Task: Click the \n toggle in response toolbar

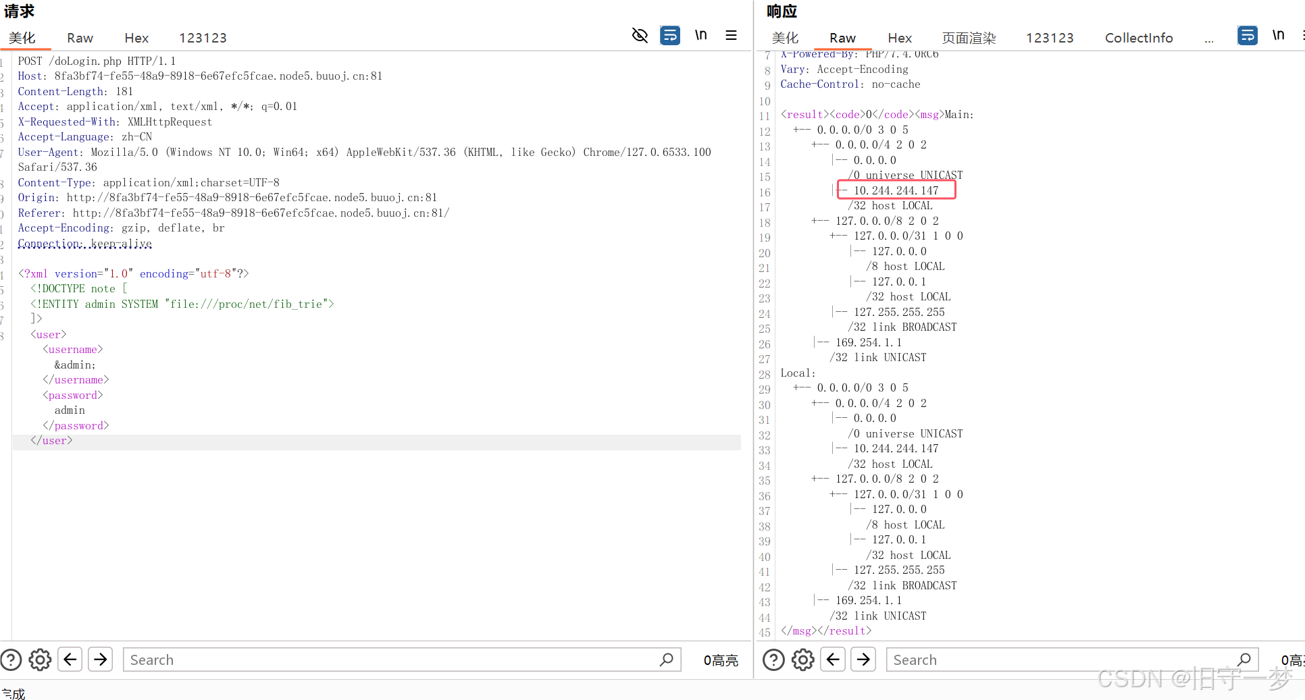Action: [x=1279, y=34]
